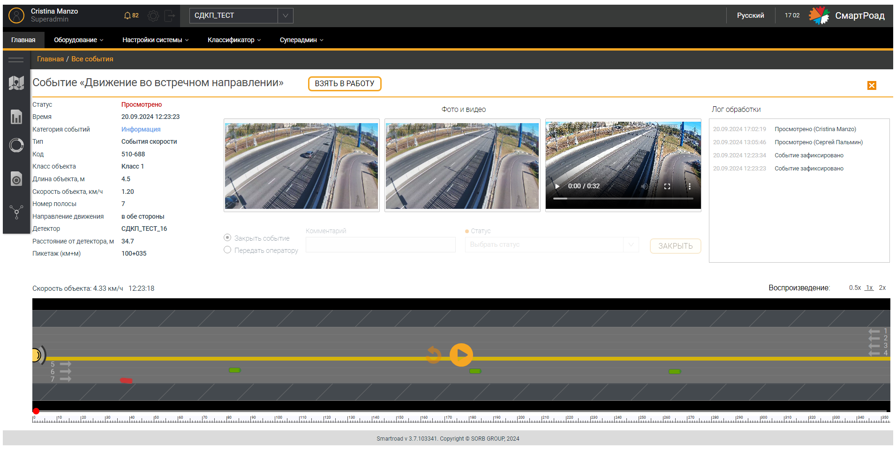Select the Передать оператору radio option
896x450 pixels.
227,250
